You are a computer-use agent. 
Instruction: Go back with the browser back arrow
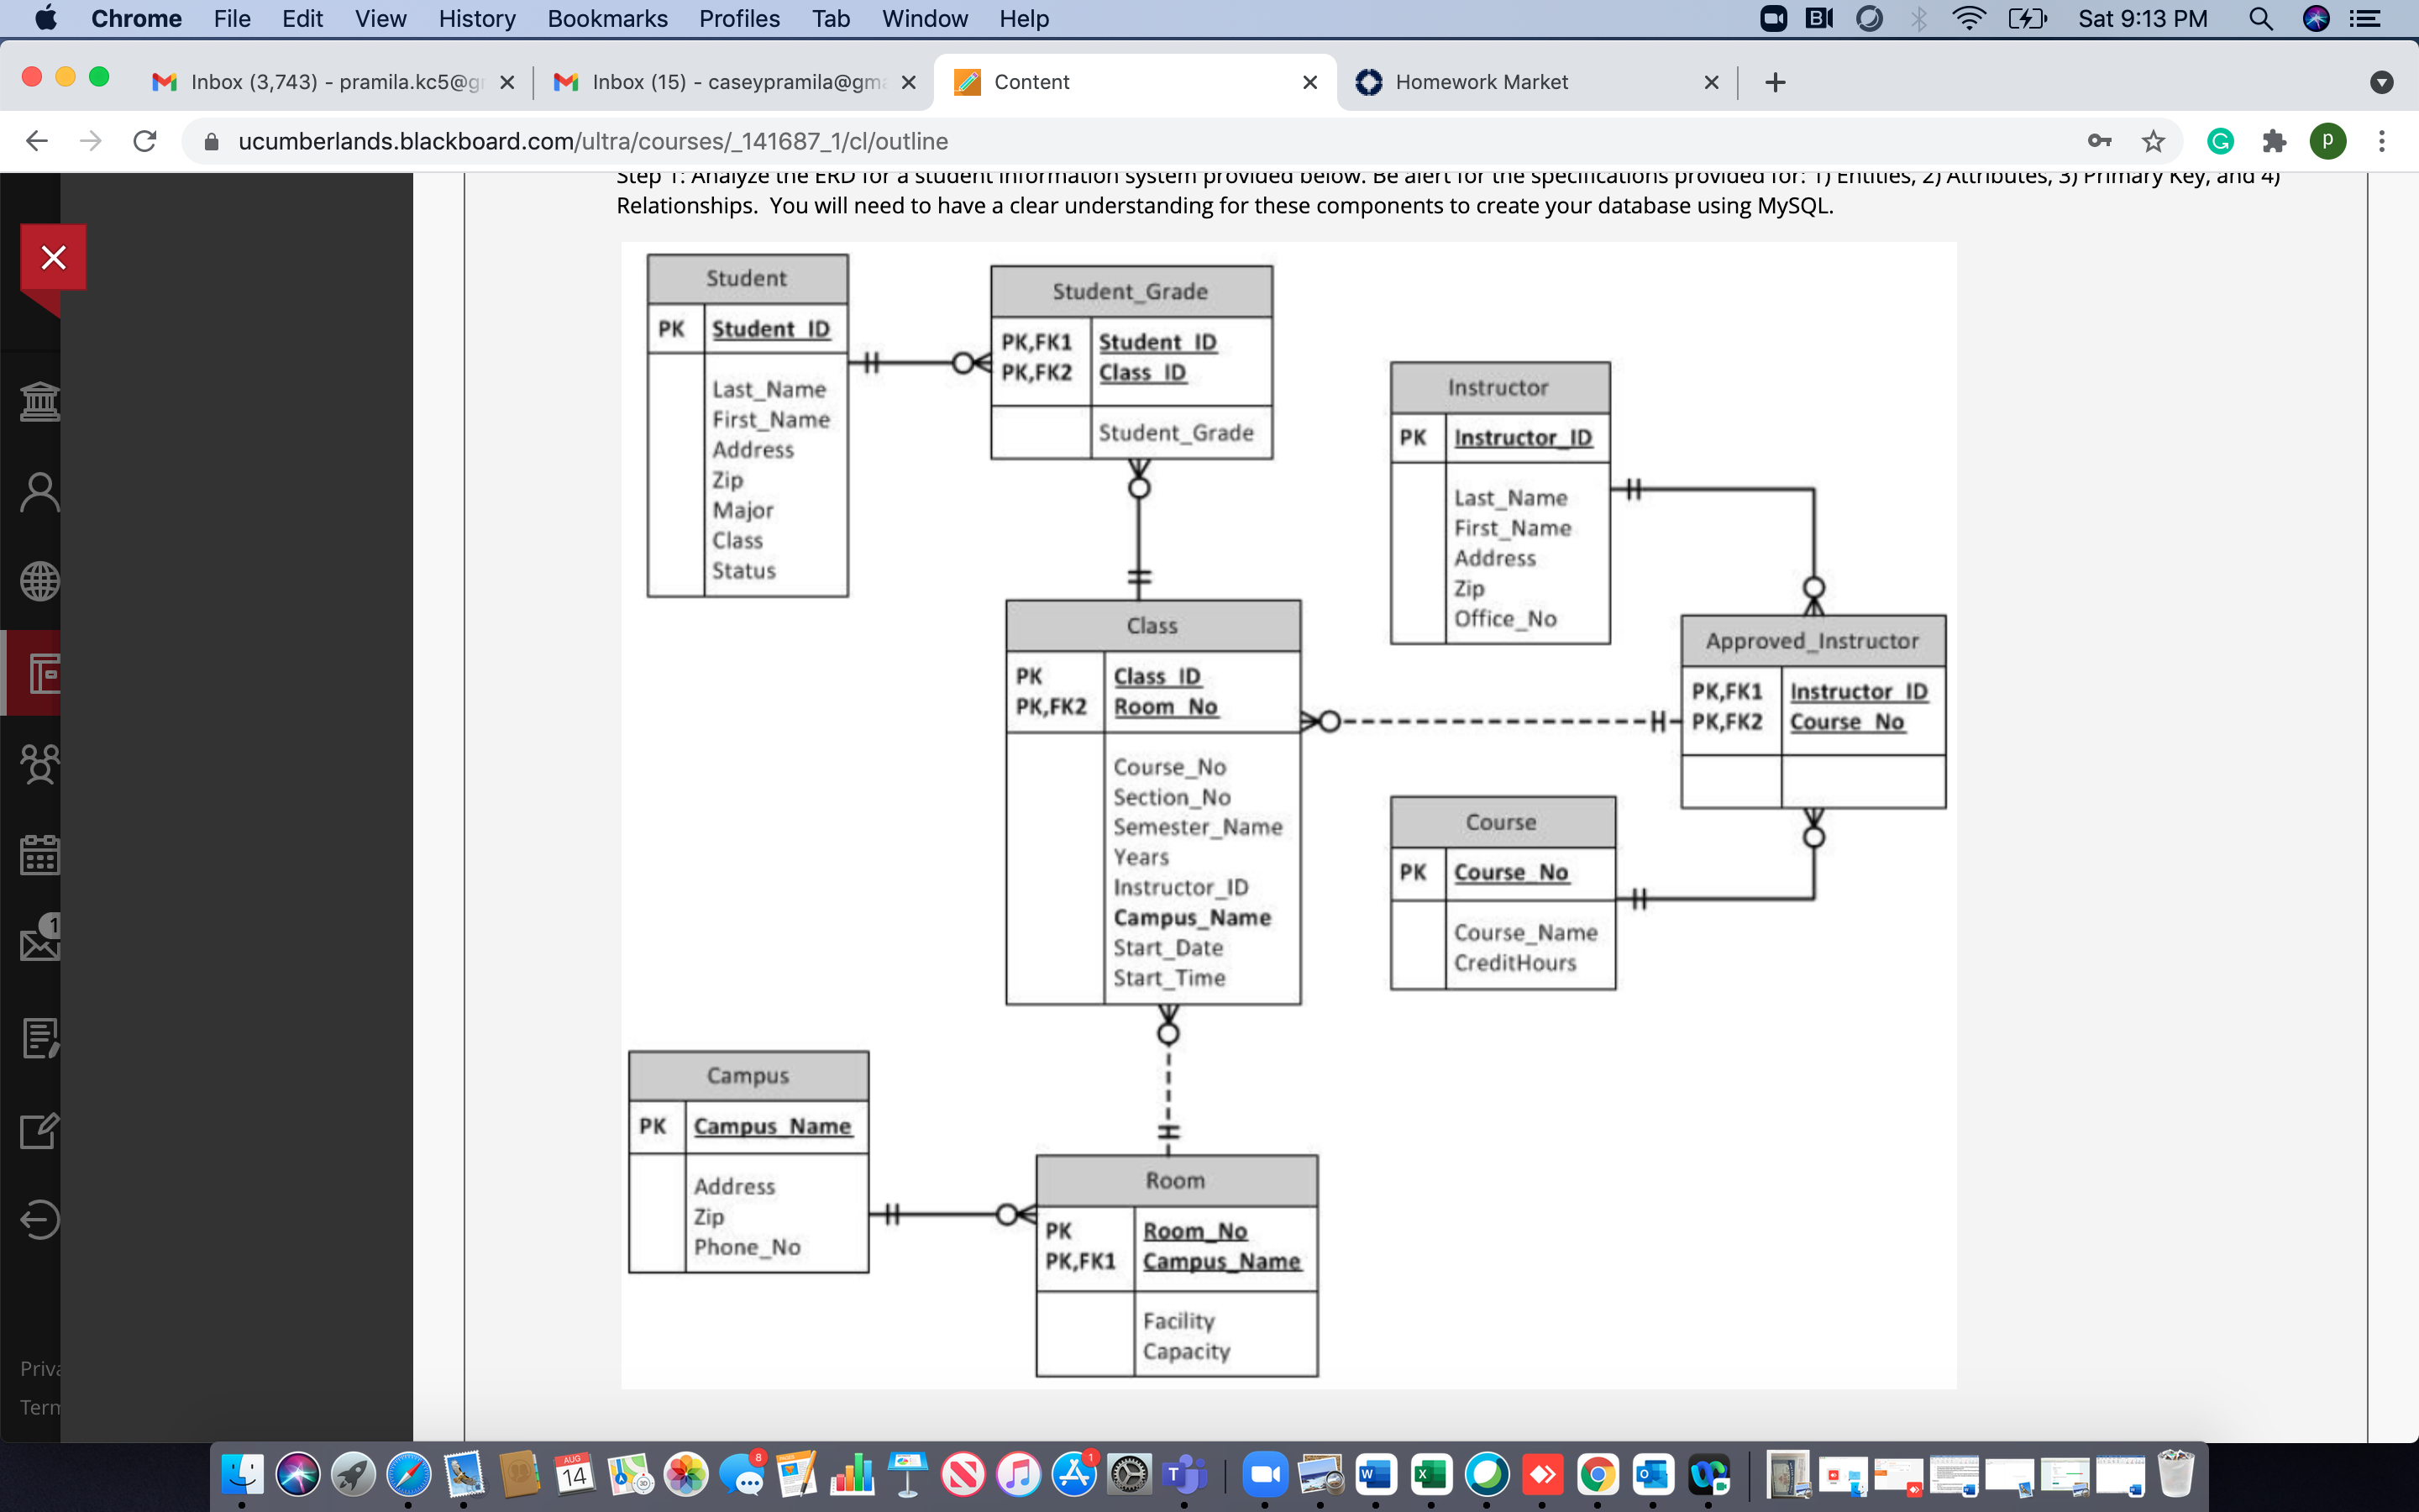[x=37, y=141]
